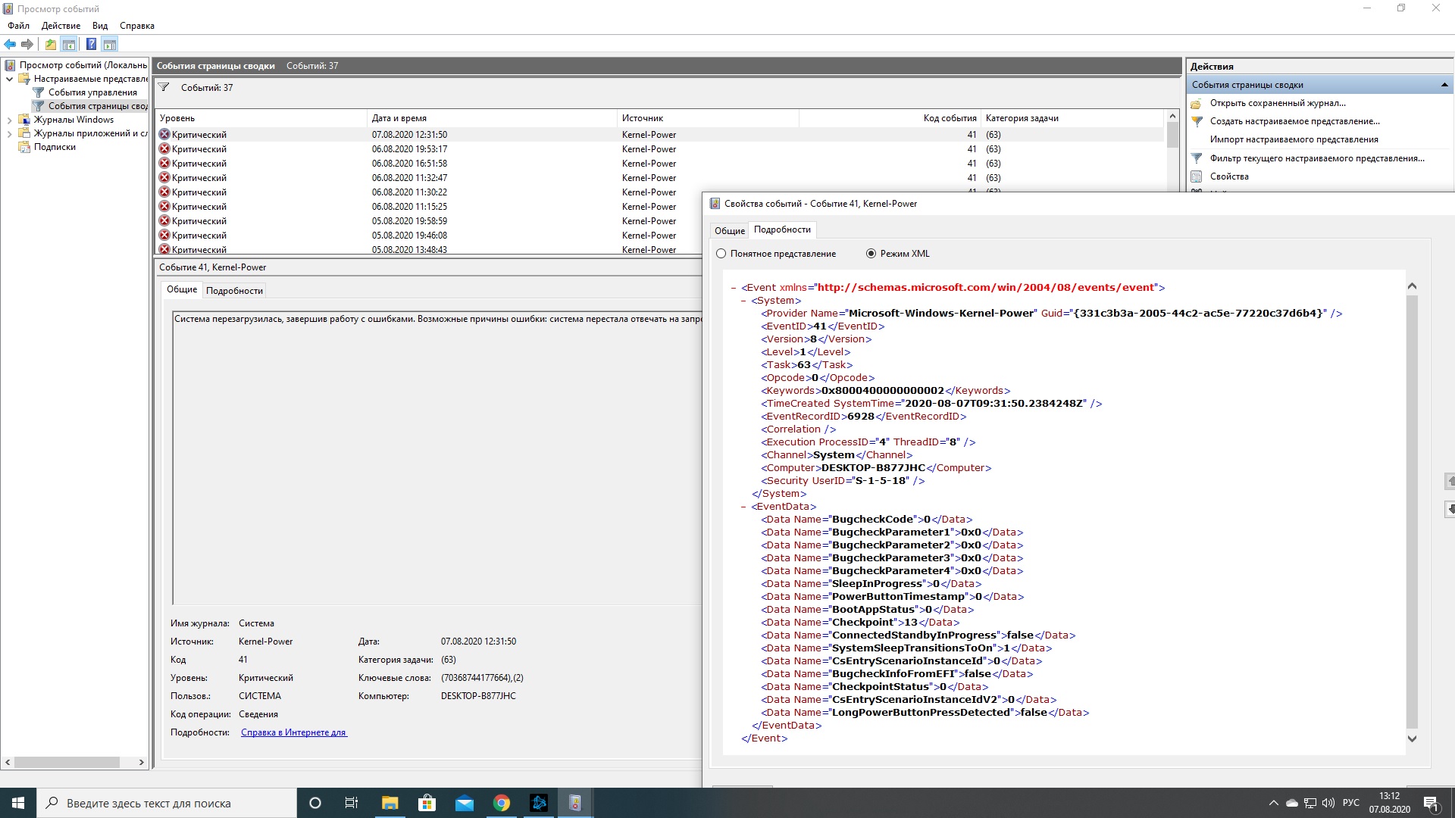Collapse the 'Настраиваемые представления' tree node
The image size is (1455, 818).
pos(9,79)
